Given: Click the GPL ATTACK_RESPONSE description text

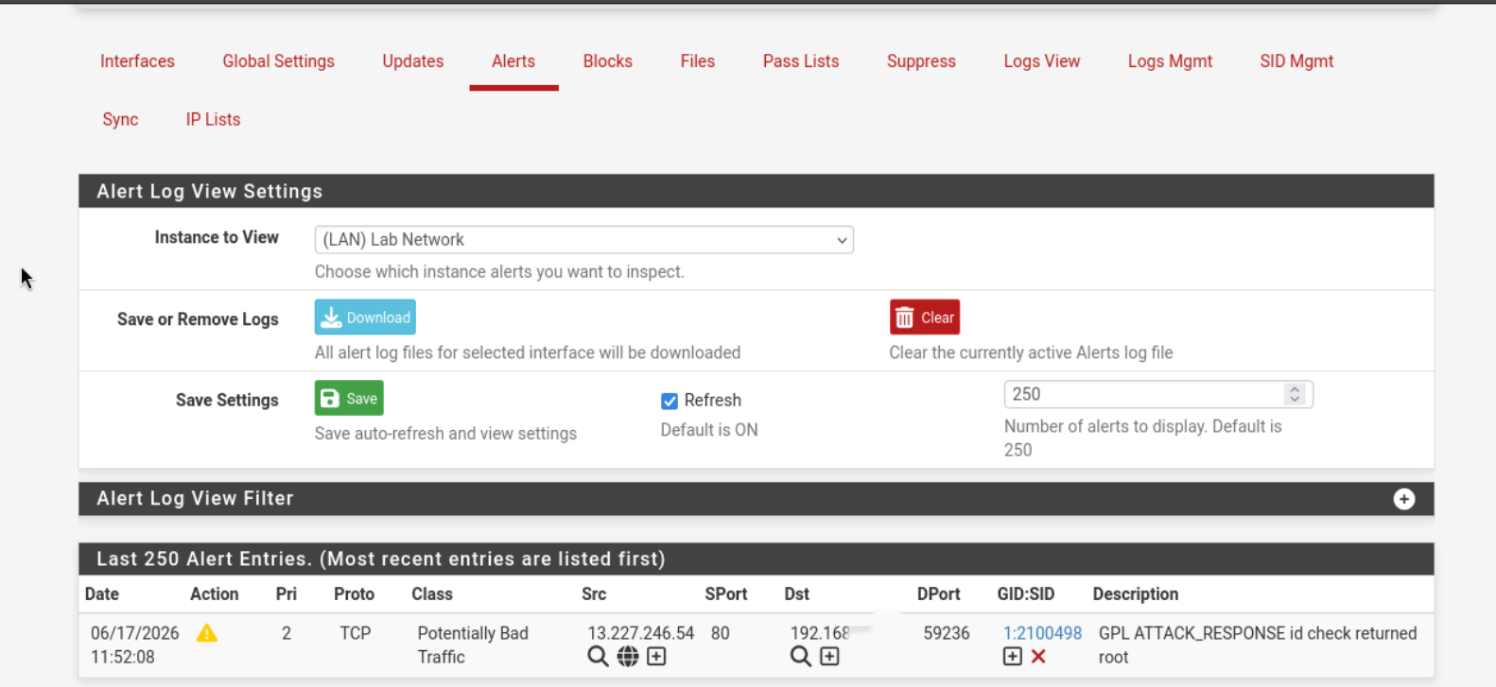Looking at the screenshot, I should click(1258, 645).
